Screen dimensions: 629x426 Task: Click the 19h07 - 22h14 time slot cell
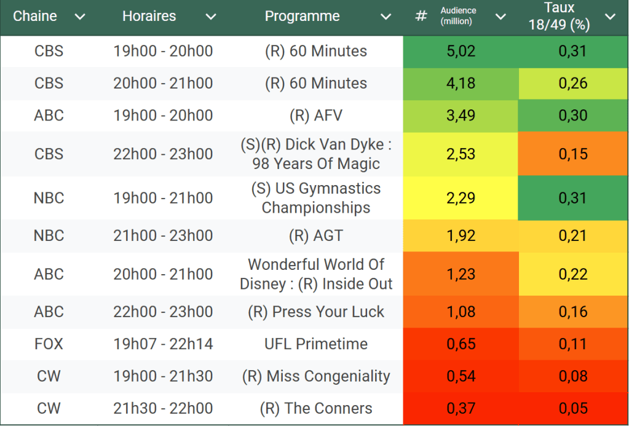163,344
